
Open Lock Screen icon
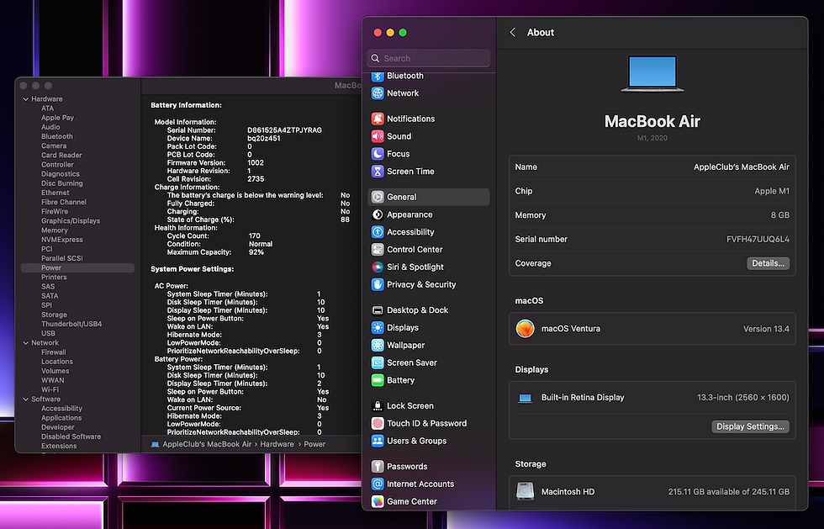[378, 406]
